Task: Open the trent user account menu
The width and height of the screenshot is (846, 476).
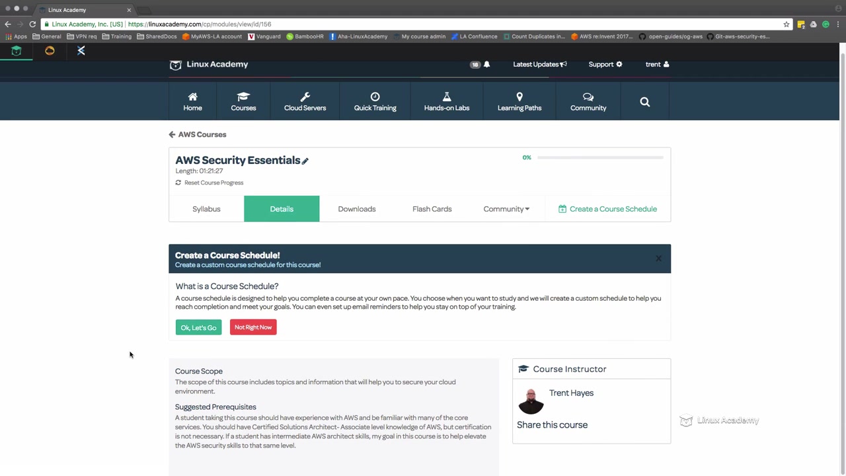Action: [658, 64]
